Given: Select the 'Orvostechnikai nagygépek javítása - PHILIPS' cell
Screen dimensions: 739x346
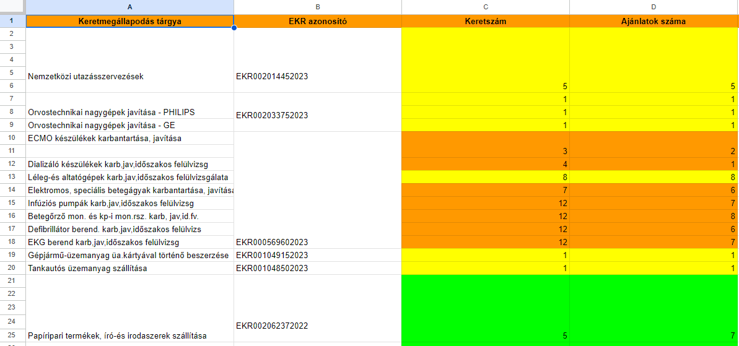Looking at the screenshot, I should (x=129, y=112).
